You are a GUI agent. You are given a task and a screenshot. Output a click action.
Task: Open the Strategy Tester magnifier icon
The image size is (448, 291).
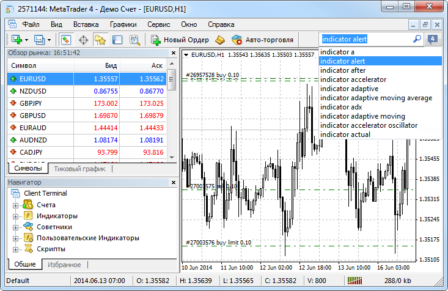pos(134,40)
